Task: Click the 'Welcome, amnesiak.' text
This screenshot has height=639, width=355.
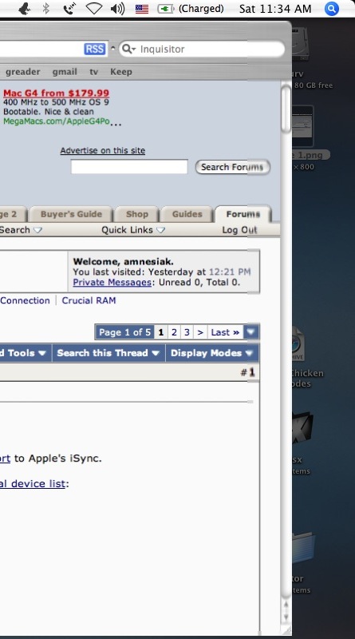Action: click(x=123, y=262)
